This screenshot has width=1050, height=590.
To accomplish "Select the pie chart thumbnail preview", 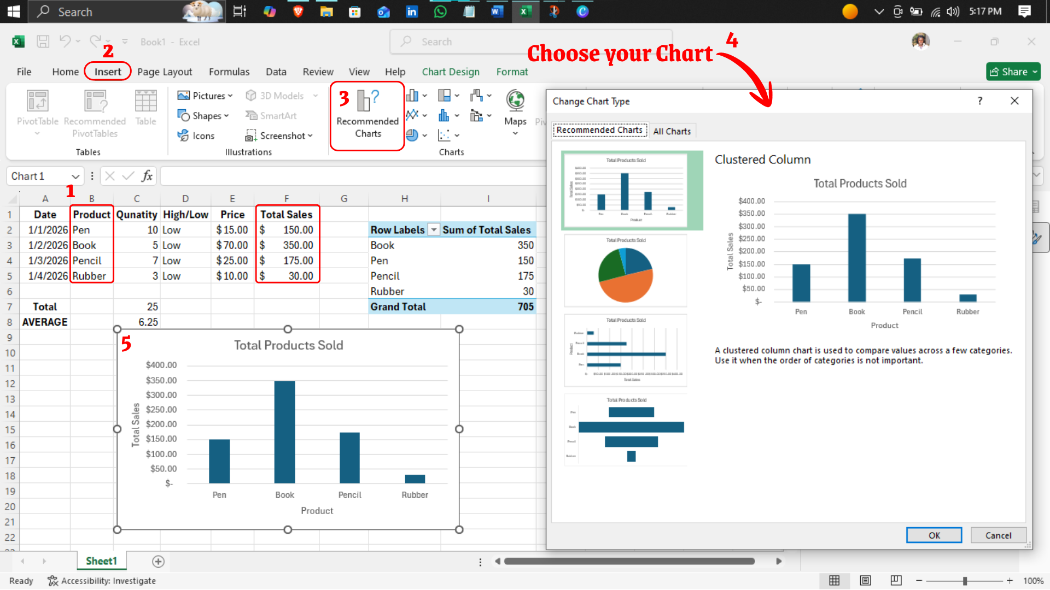I will (x=626, y=271).
